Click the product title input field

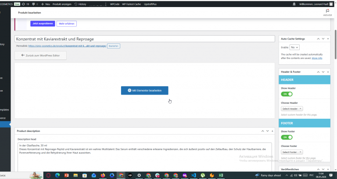pyautogui.click(x=145, y=39)
